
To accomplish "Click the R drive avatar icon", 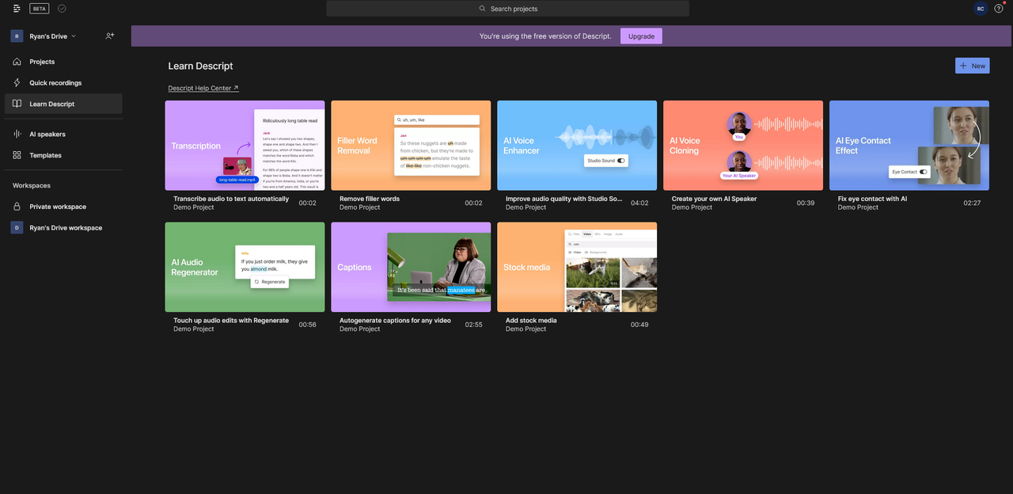I will 17,36.
